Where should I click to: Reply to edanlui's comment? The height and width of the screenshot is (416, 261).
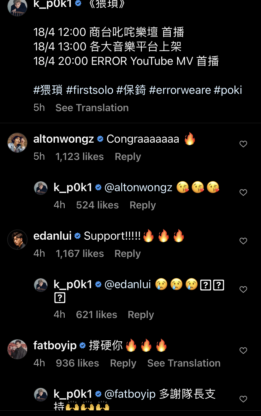point(128,254)
